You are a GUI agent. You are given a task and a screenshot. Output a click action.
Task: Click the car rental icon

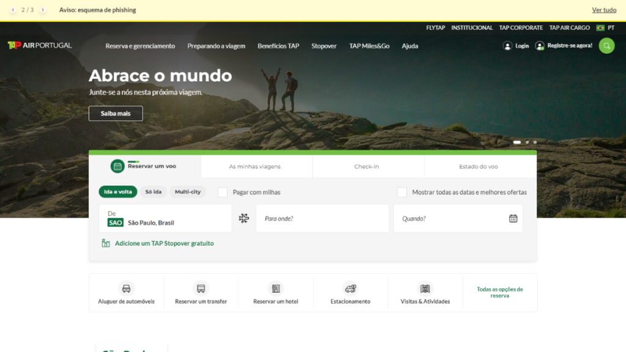(126, 288)
